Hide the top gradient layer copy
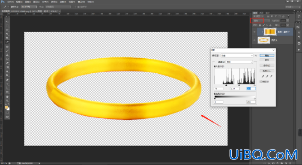The height and width of the screenshot is (165, 302). point(254,32)
